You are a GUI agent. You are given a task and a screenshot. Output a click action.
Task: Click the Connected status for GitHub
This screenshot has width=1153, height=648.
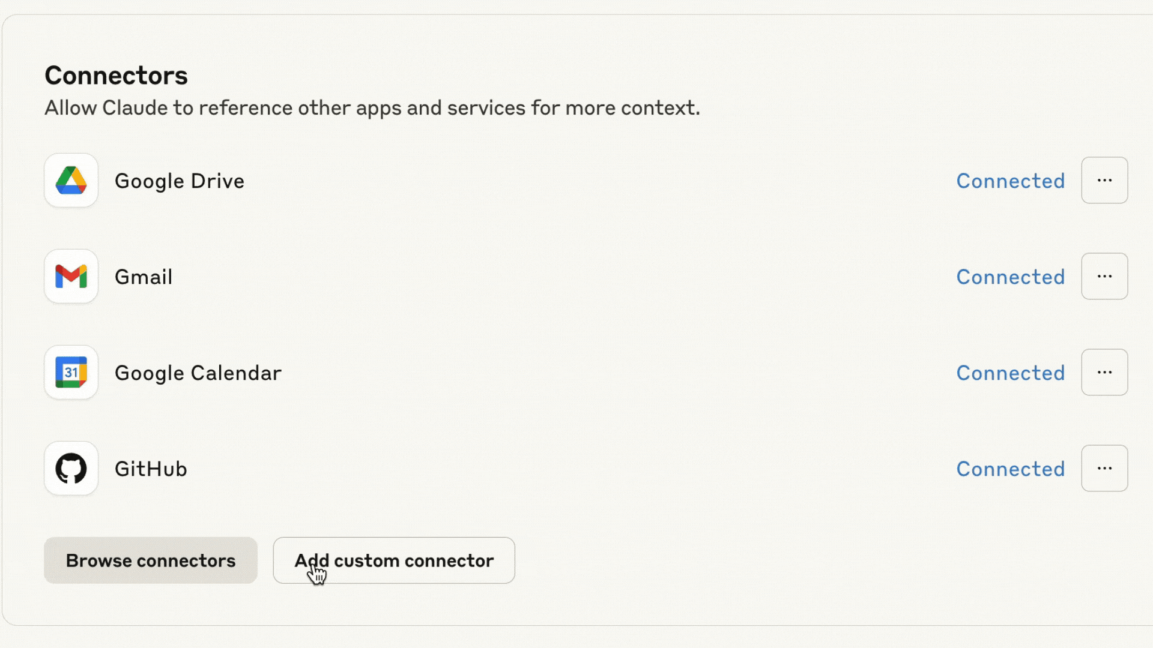1010,469
